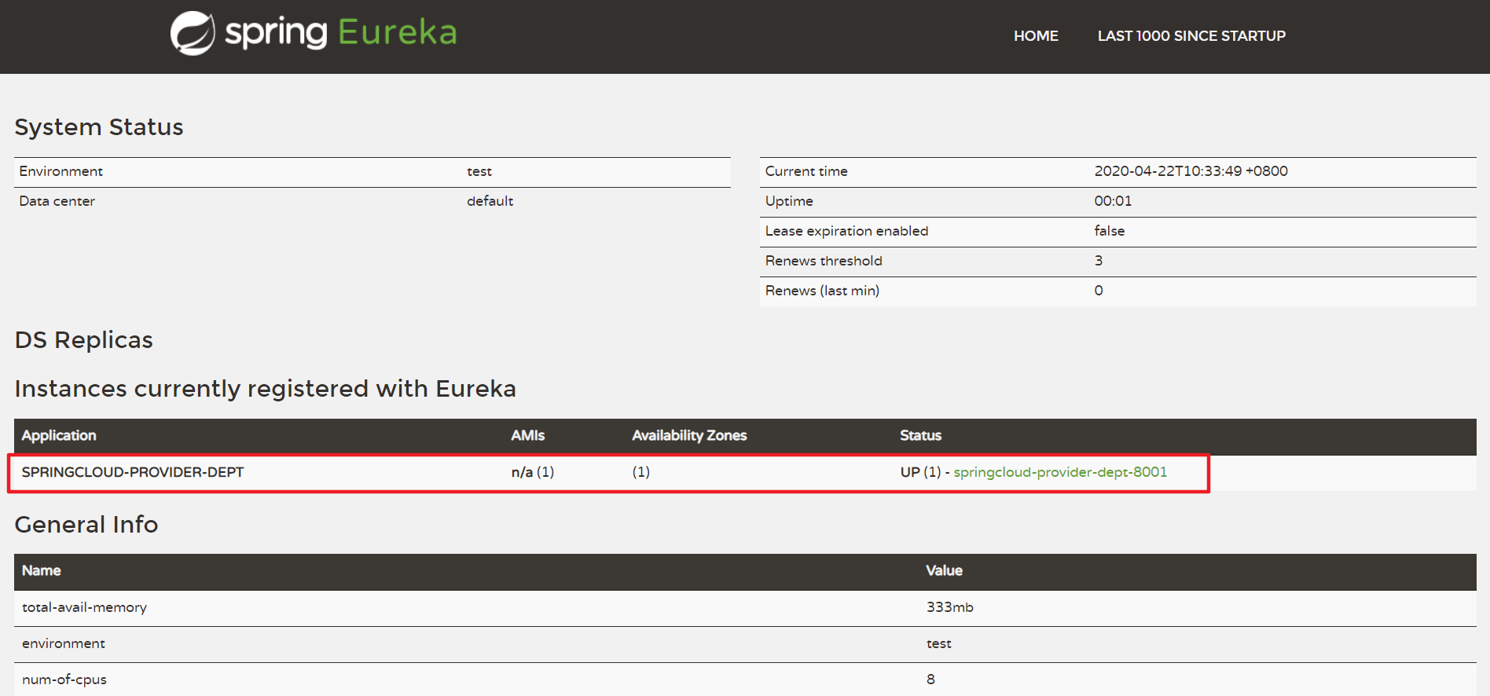Viewport: 1490px width, 696px height.
Task: Open LAST 1000 SINCE STARTUP page
Action: click(1191, 36)
